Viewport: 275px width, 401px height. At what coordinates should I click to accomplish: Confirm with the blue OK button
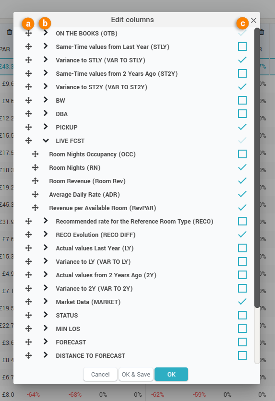coord(171,375)
